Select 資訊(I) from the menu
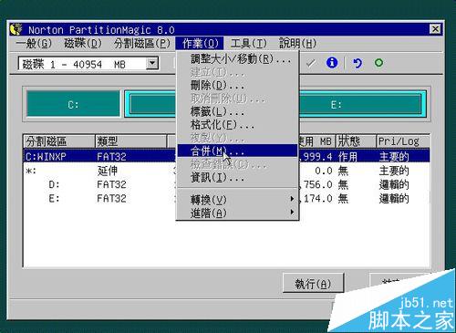 (x=237, y=177)
